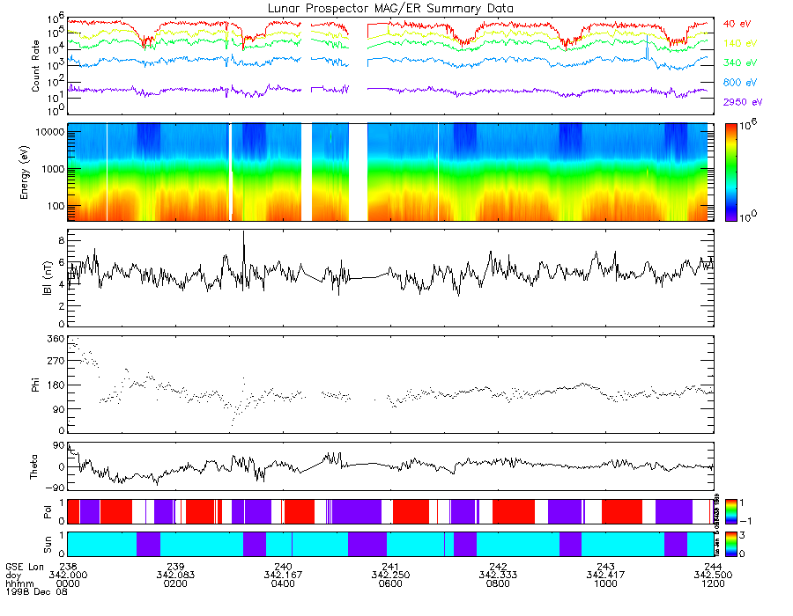Click the 'GSE Lon' row label

[x=25, y=567]
